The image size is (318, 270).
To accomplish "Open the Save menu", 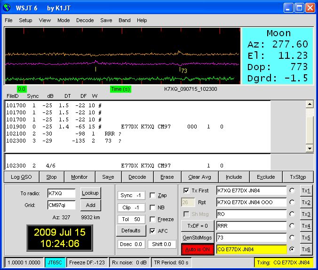I will tap(106, 20).
